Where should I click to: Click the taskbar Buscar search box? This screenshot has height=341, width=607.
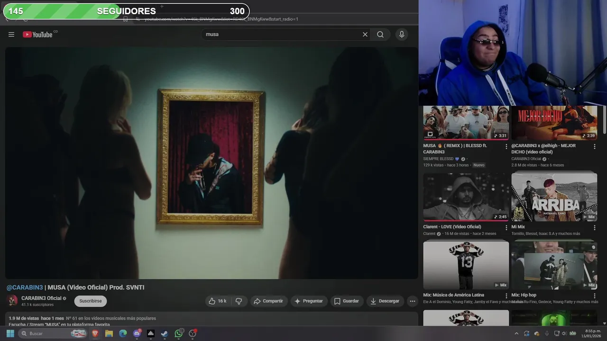tap(53, 333)
